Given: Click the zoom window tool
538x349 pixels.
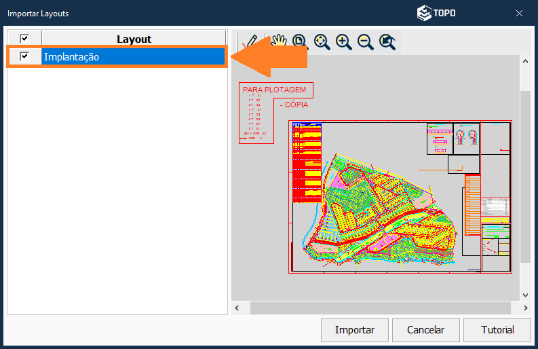Looking at the screenshot, I should (300, 42).
